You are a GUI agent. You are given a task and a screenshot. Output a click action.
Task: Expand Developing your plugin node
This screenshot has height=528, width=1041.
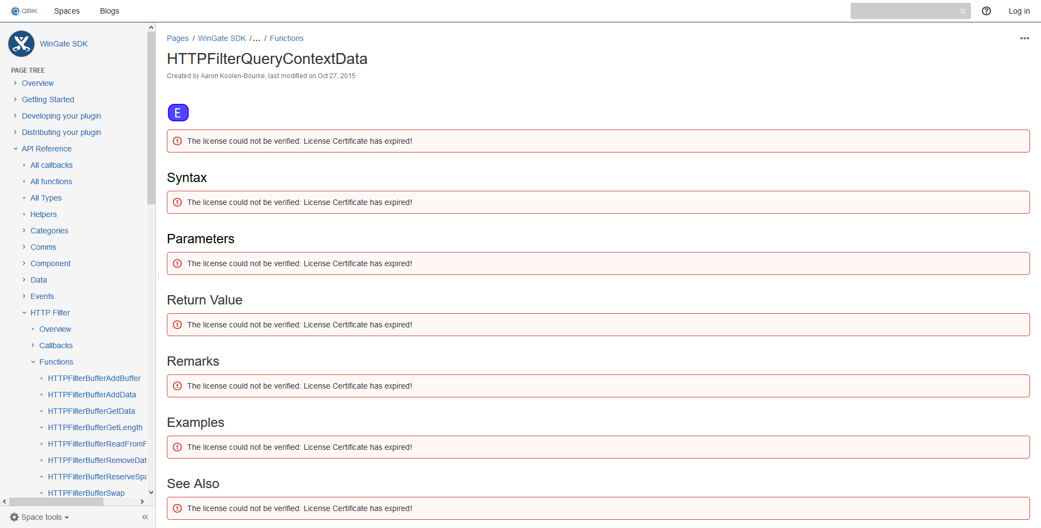click(15, 116)
